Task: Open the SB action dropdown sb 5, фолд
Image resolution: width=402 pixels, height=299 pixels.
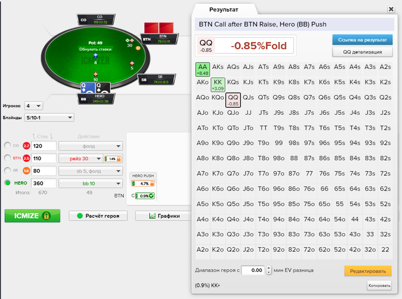Action: (91, 171)
